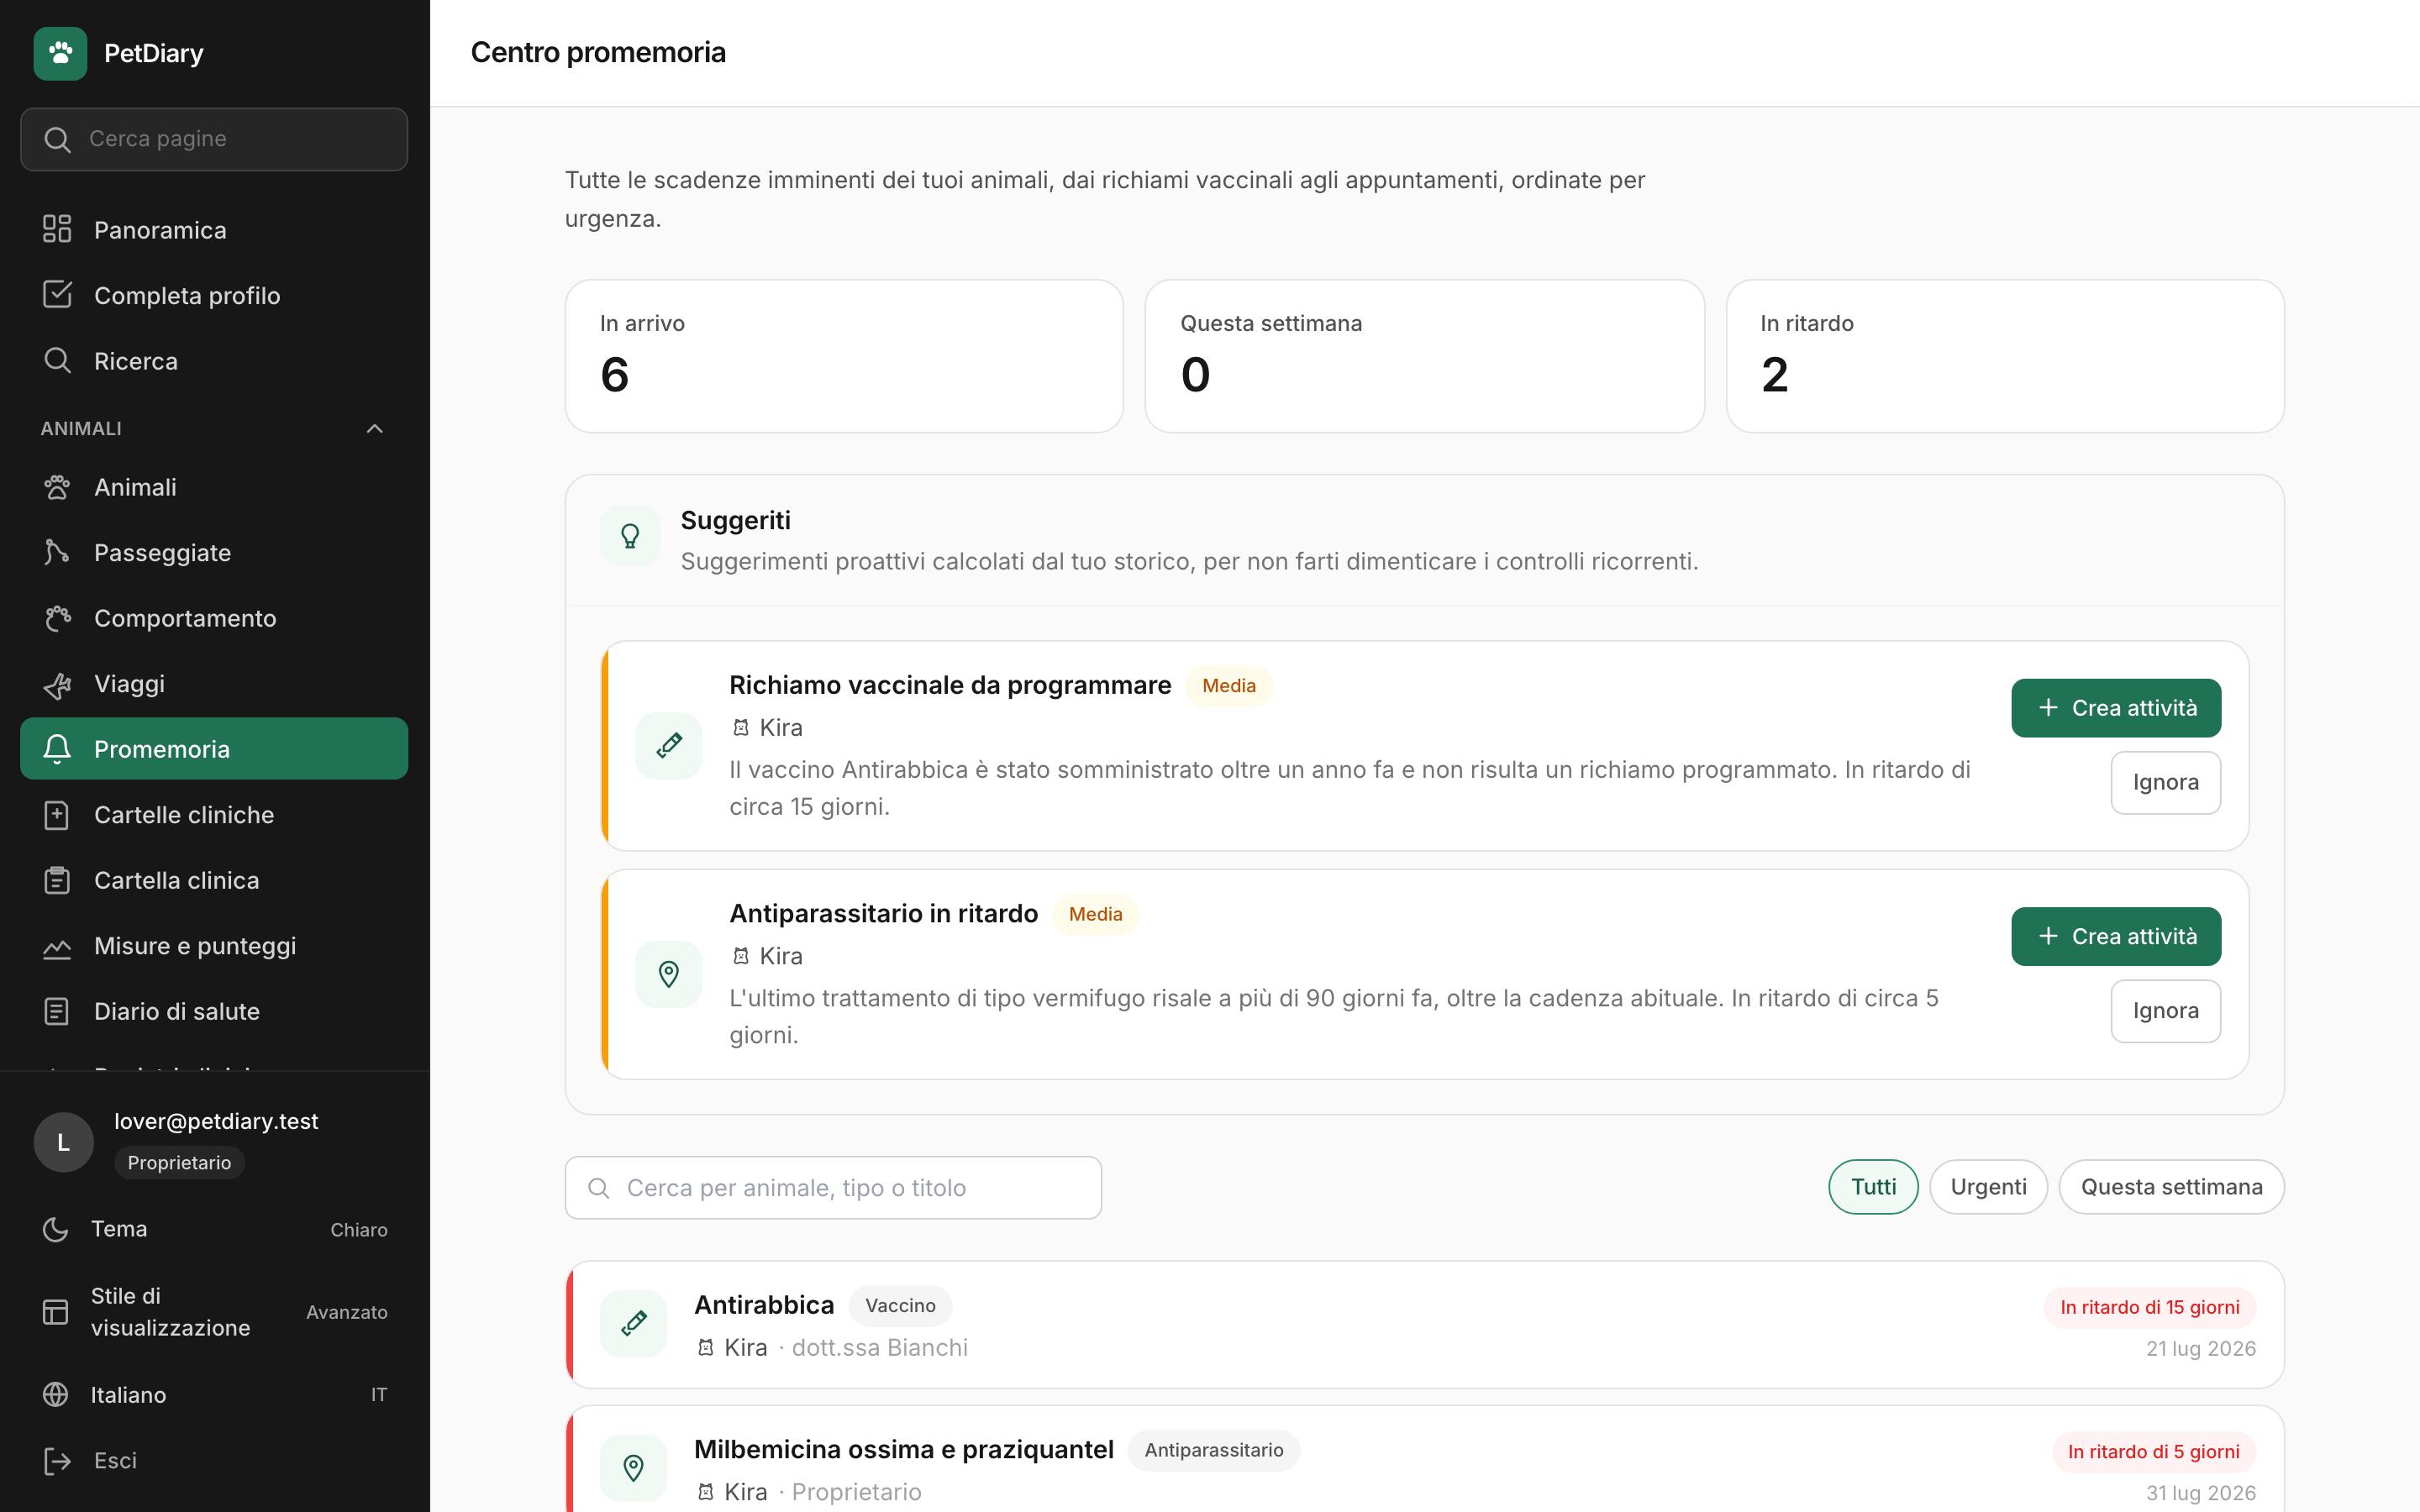Select the Questa settimana summary card
This screenshot has height=1512, width=2420.
pyautogui.click(x=1424, y=356)
